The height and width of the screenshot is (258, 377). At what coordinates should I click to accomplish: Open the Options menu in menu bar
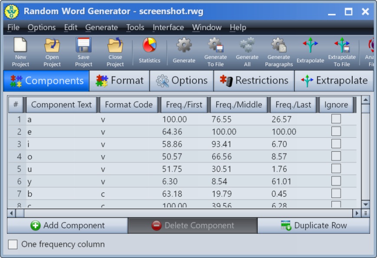[42, 27]
